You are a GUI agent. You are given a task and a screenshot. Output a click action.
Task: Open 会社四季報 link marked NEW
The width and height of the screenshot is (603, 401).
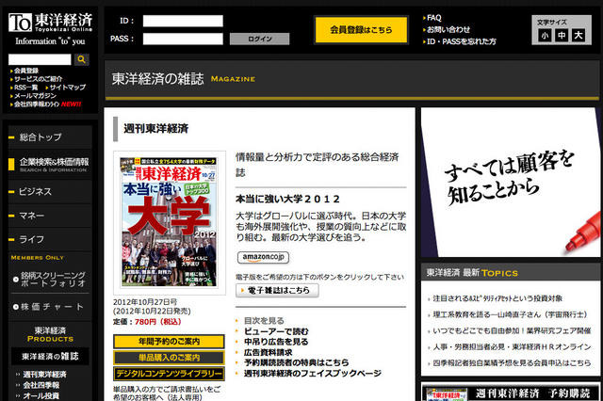37,104
